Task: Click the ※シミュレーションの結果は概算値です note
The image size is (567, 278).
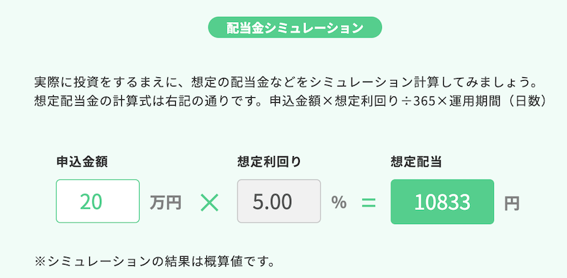Action: click(155, 261)
